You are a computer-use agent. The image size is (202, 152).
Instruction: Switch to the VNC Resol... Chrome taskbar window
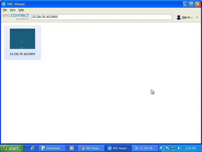pos(91,148)
